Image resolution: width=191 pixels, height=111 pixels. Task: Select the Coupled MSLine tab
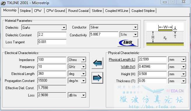point(117,11)
